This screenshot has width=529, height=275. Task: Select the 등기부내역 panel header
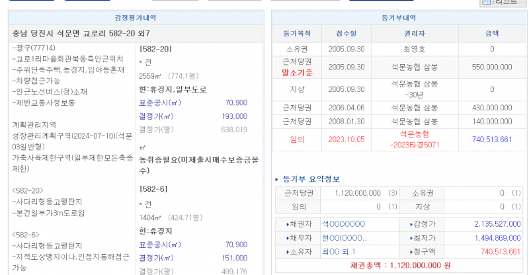[x=399, y=18]
